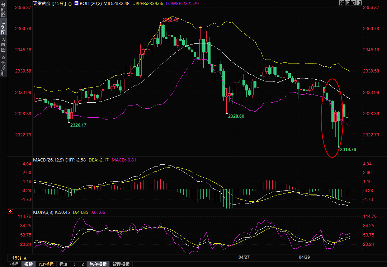Click the 另存模板 button

(98, 264)
